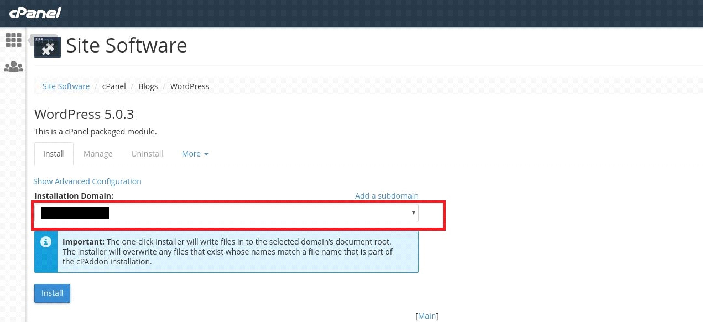Image resolution: width=703 pixels, height=322 pixels.
Task: Click the Add a subdomain link
Action: pos(387,196)
